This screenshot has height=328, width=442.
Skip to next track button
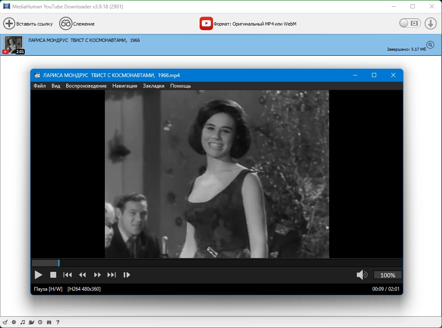112,275
